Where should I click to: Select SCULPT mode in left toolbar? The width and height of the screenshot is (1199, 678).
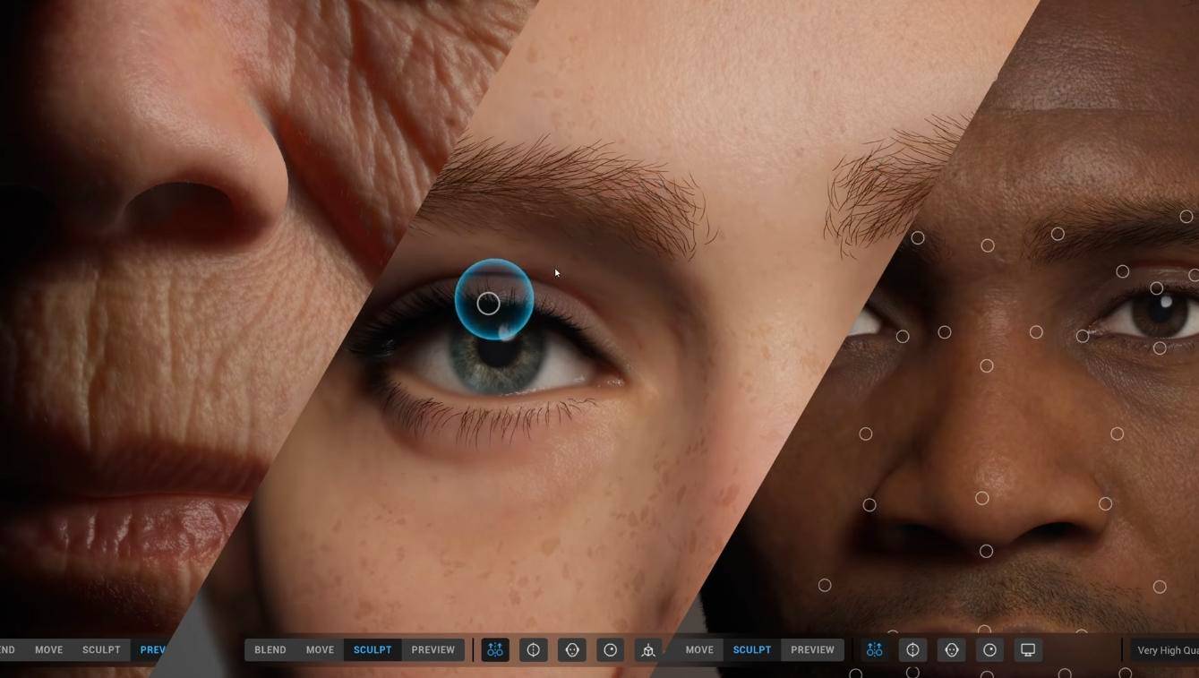pos(101,650)
